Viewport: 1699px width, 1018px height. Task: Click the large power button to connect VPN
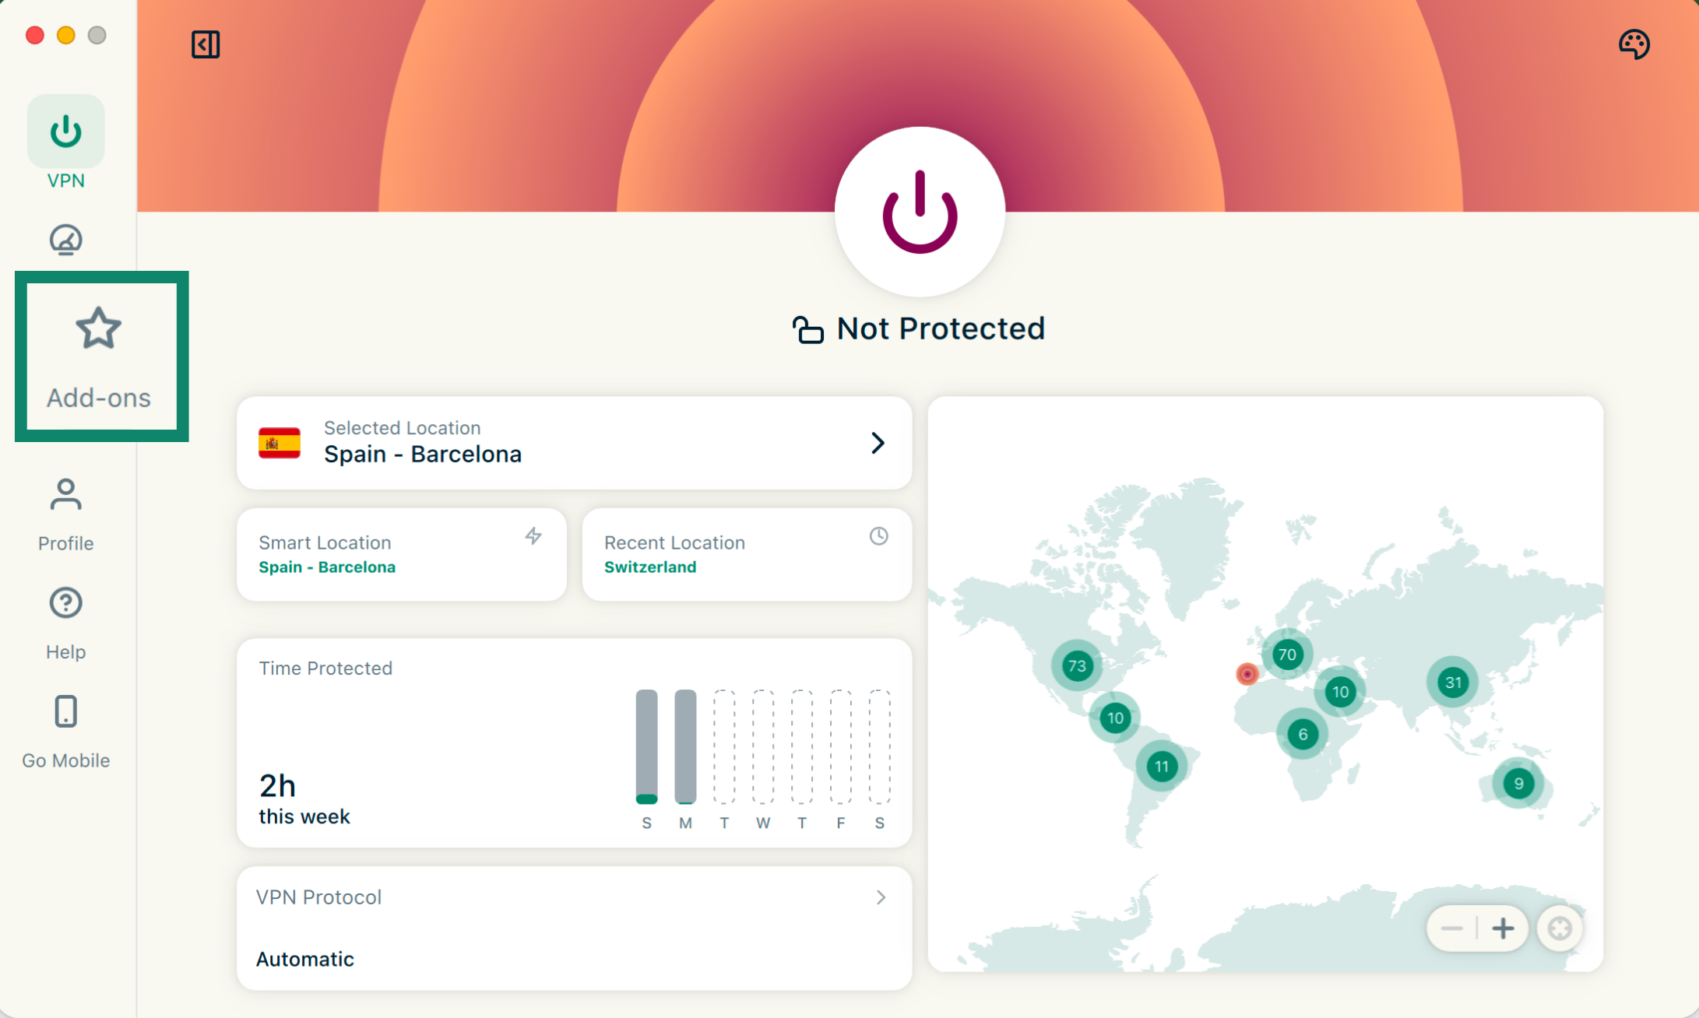tap(920, 212)
